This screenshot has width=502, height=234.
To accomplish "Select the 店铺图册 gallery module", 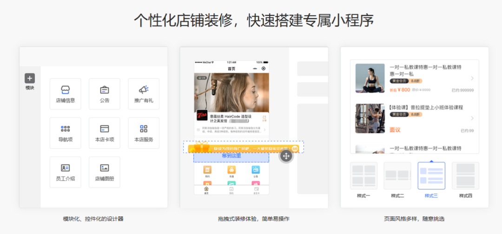I will coord(105,172).
